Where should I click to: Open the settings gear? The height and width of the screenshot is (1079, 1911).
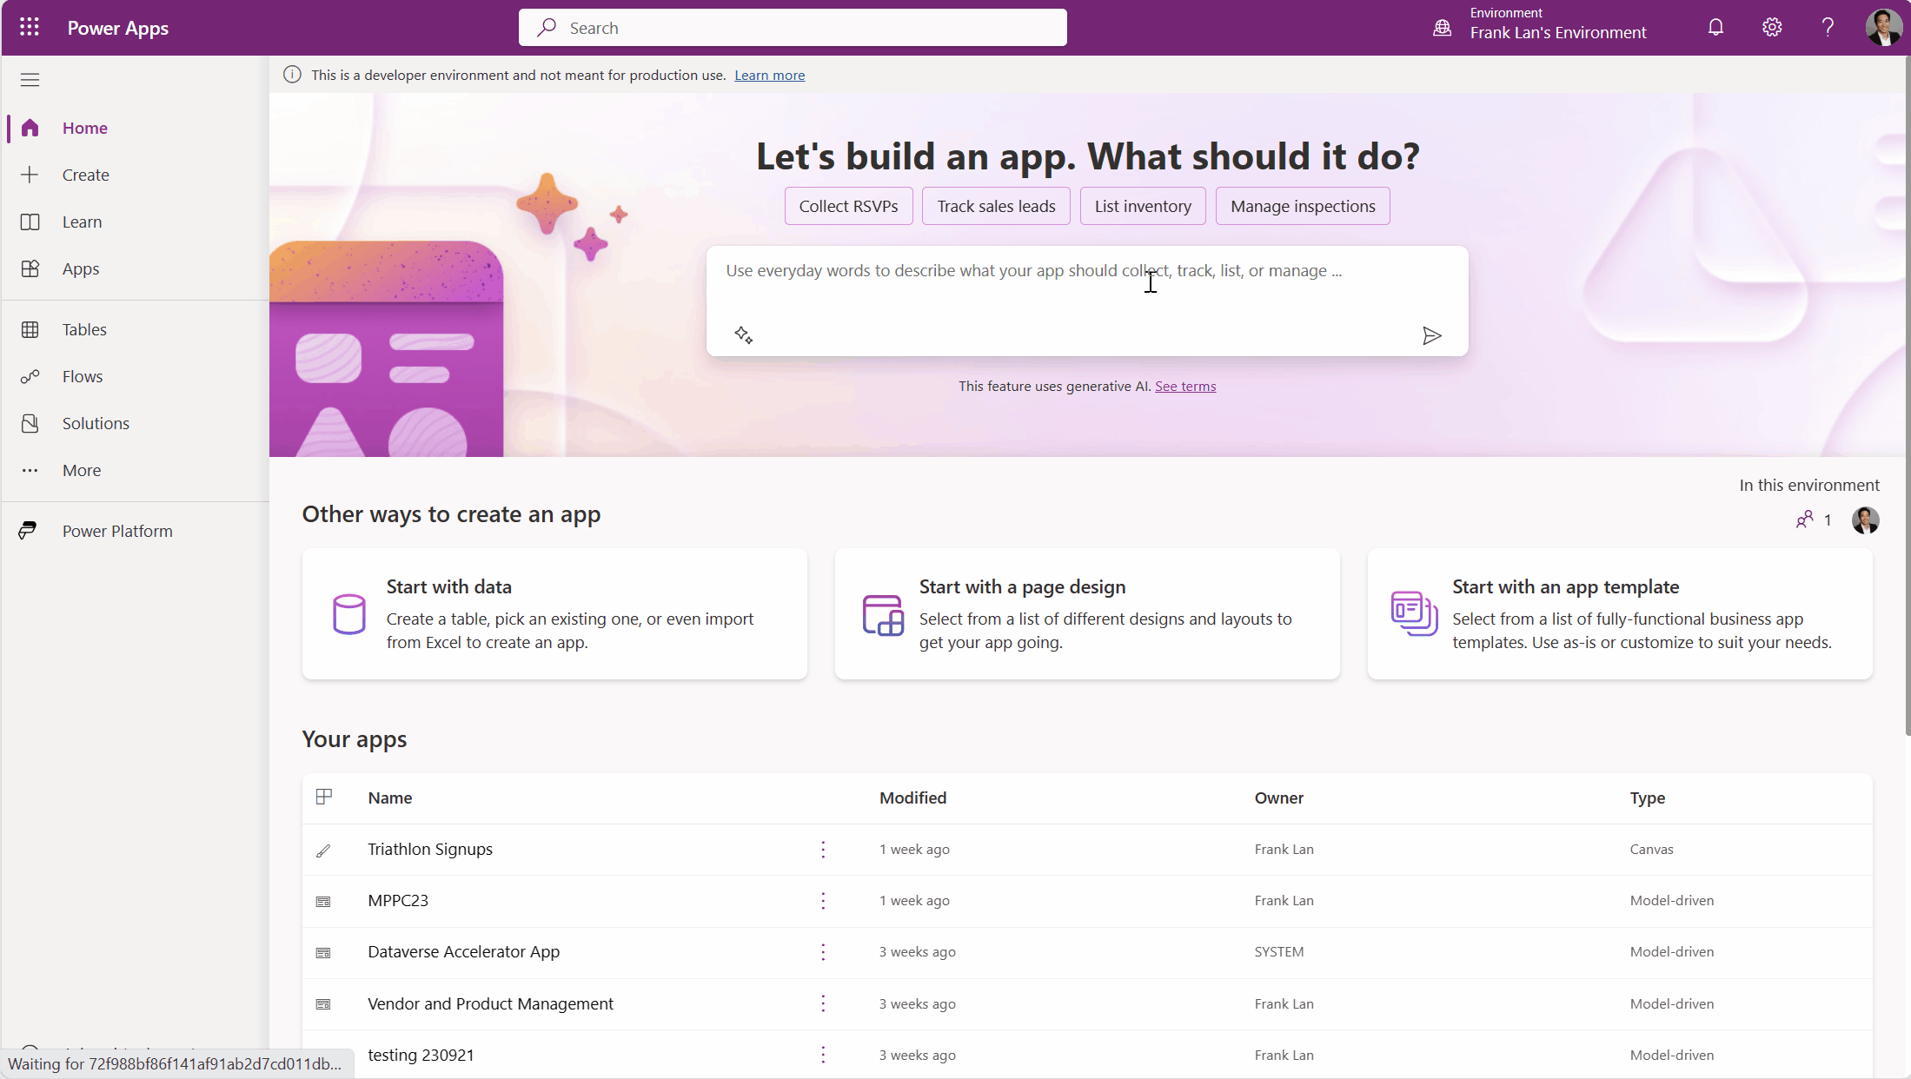point(1771,27)
